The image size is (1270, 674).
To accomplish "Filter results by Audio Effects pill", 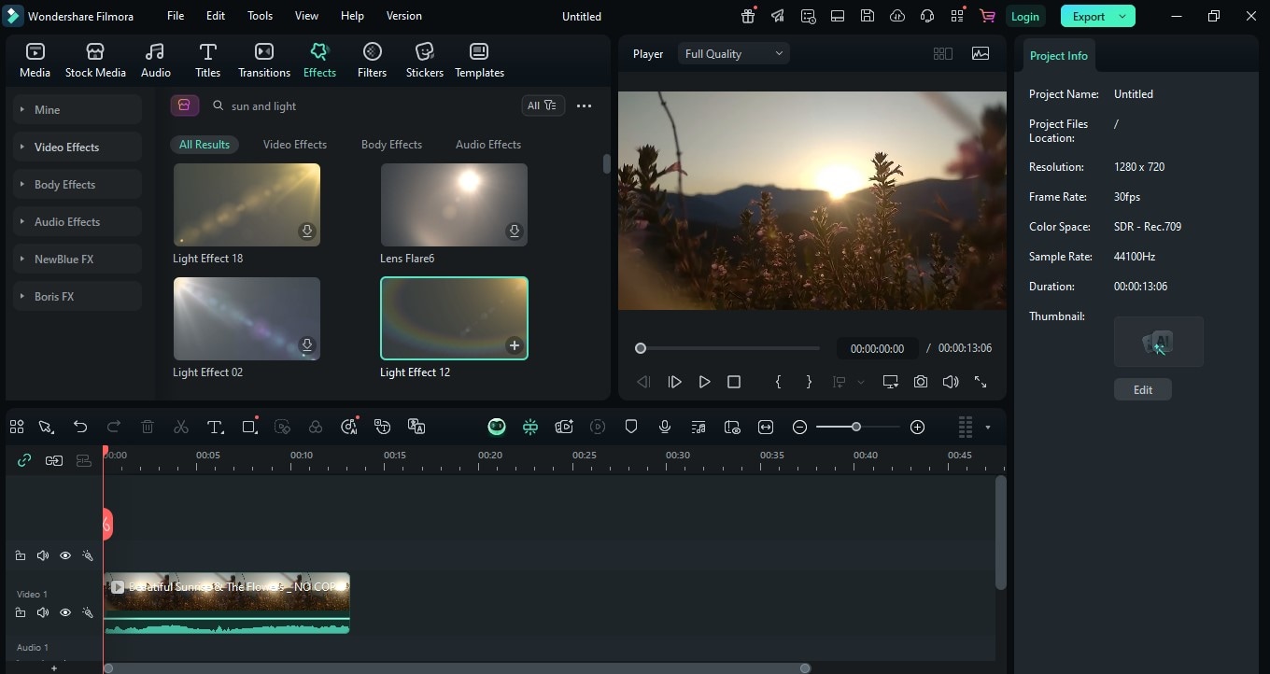I will [488, 145].
